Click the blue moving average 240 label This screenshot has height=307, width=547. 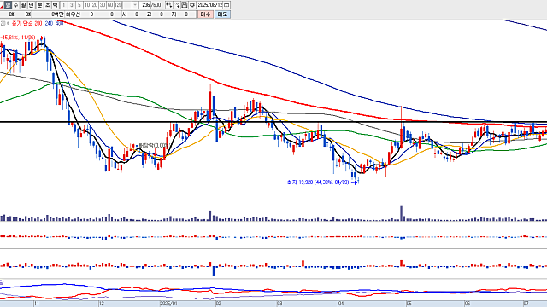pos(49,23)
